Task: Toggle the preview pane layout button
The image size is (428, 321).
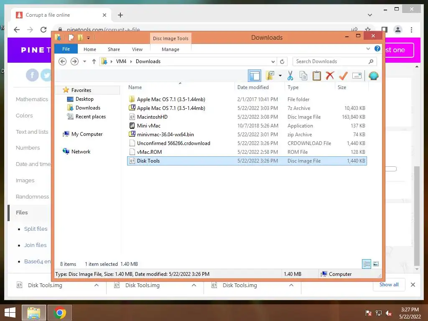Action: click(255, 76)
